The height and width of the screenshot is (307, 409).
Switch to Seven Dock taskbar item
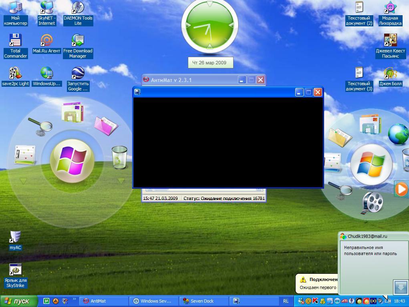tap(203, 301)
